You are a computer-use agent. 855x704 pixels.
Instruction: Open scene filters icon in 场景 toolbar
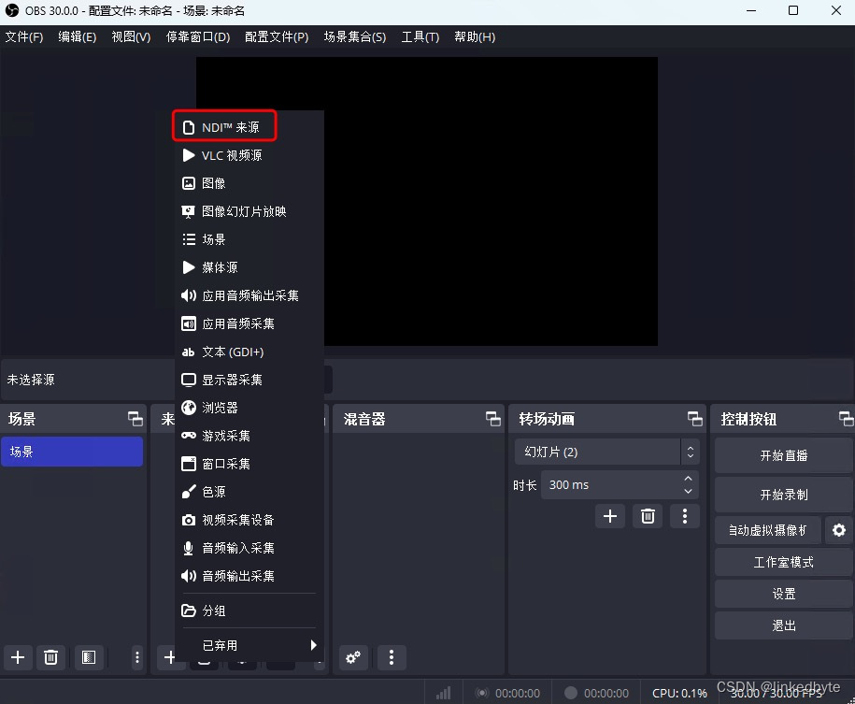pos(89,657)
